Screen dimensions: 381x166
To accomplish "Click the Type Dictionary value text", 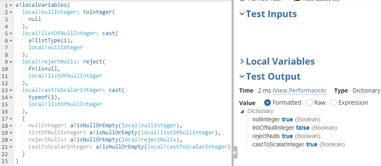I will [366, 91].
